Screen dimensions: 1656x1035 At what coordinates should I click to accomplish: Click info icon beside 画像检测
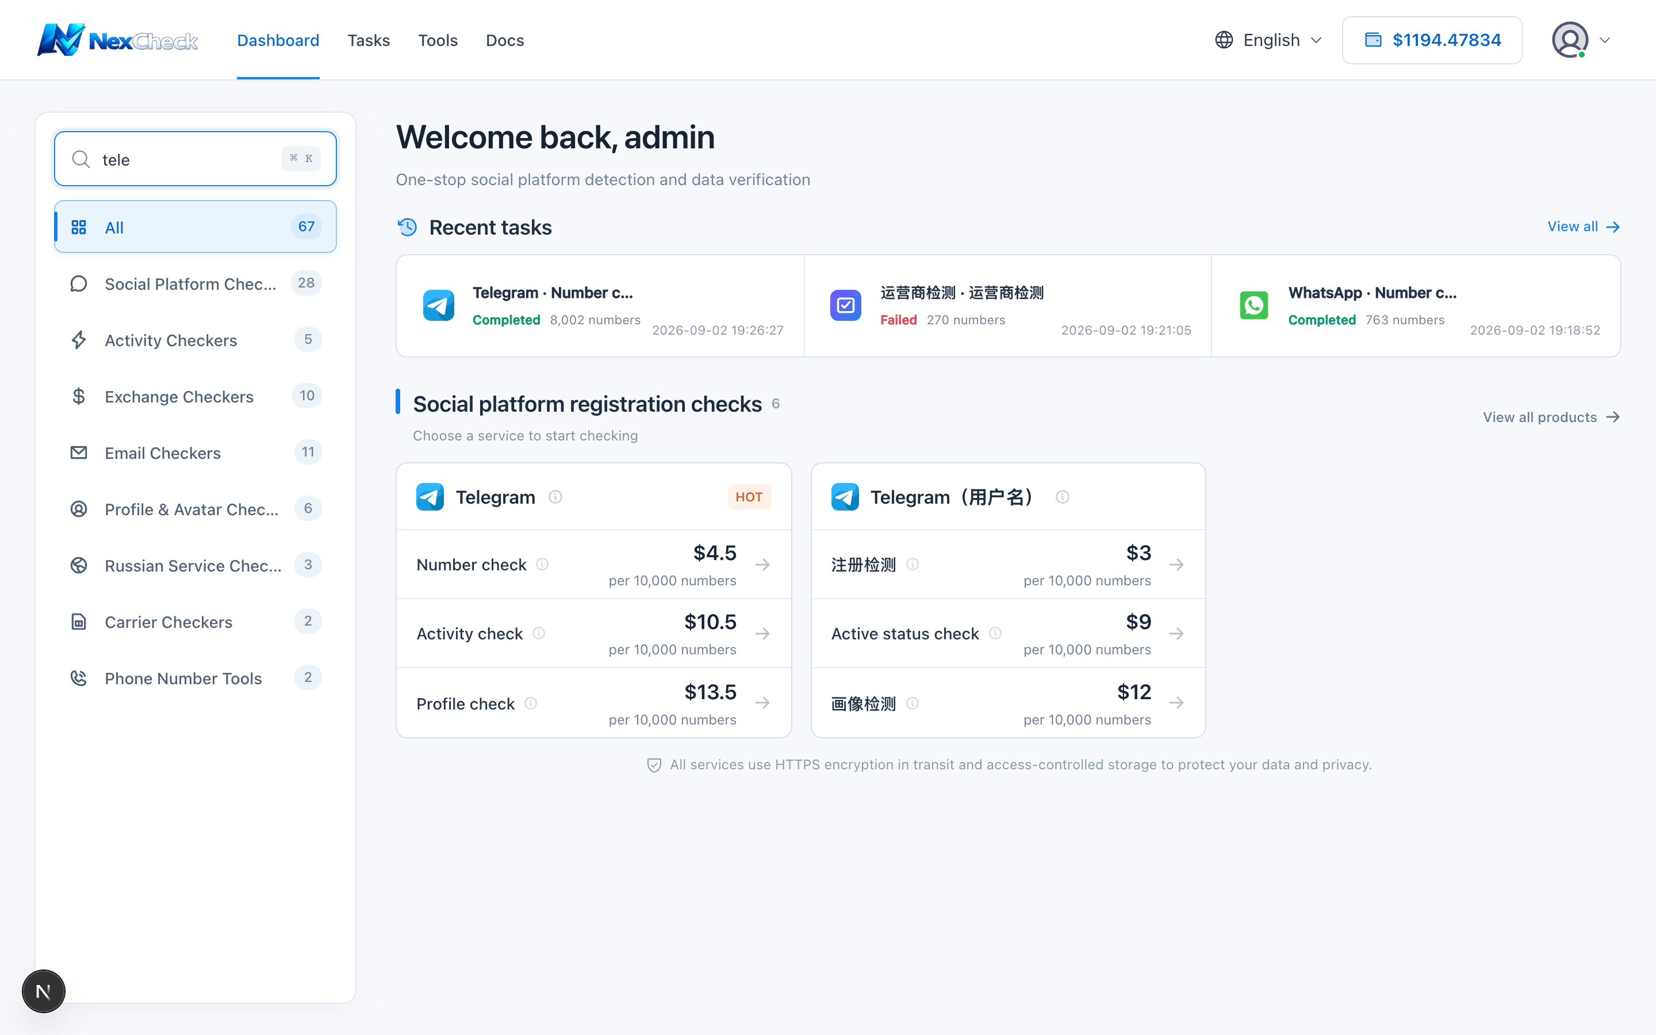tap(912, 703)
